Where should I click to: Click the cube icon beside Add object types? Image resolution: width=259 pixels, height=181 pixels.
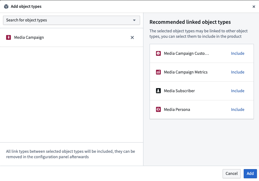click(x=6, y=6)
